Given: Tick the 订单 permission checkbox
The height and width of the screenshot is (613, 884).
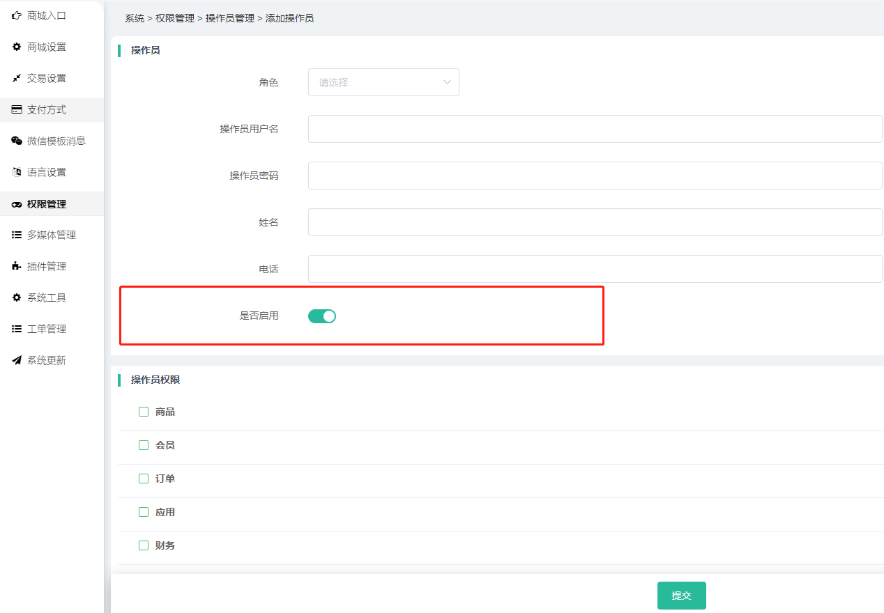Looking at the screenshot, I should click(x=144, y=479).
